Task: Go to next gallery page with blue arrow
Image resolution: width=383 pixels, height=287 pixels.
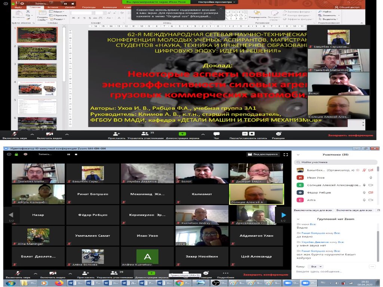Action: coord(284,215)
